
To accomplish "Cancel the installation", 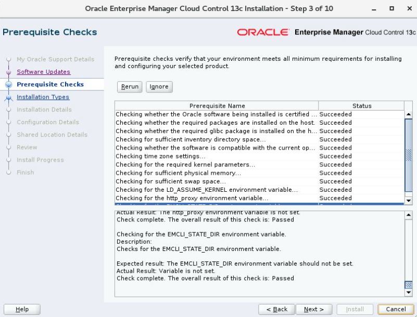I will 396,309.
